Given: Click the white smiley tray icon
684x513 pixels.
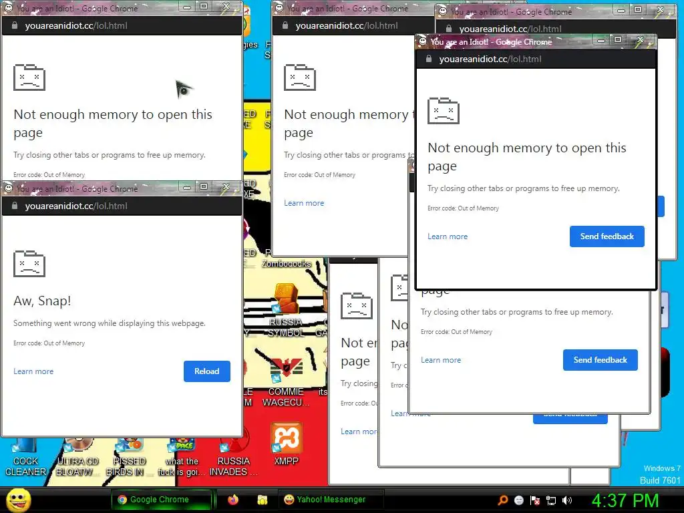Looking at the screenshot, I should 518,500.
